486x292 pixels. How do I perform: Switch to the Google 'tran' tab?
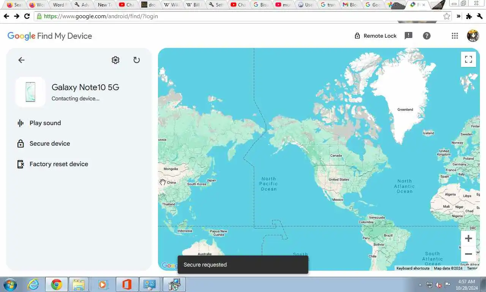coord(327,5)
